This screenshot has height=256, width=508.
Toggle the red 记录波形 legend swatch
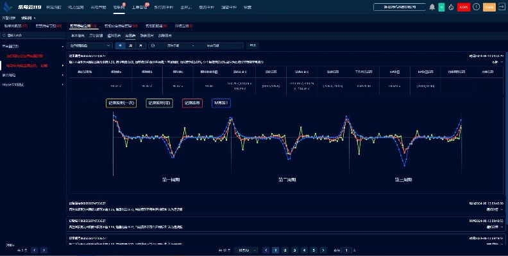tap(192, 102)
